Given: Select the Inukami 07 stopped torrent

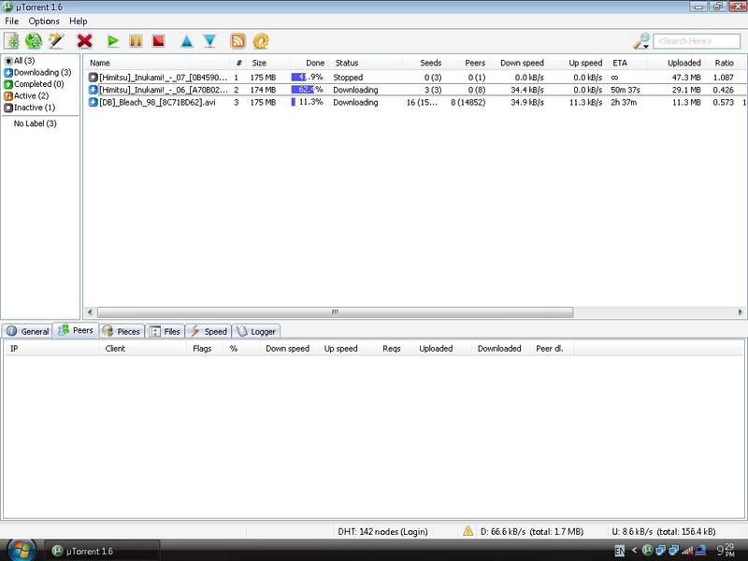Looking at the screenshot, I should point(415,78).
